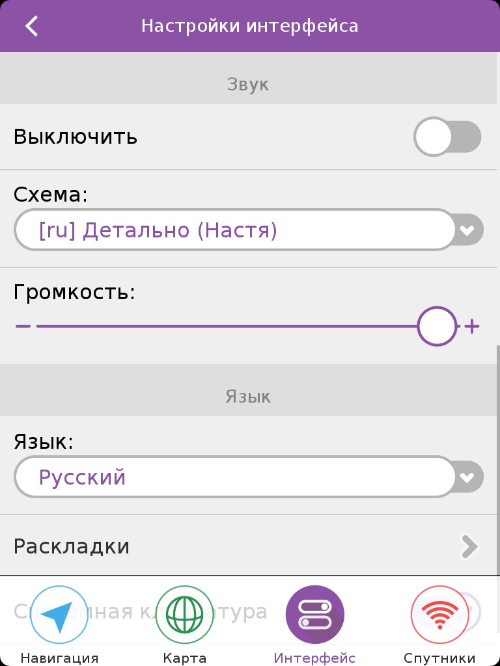Viewport: 500px width, 666px height.
Task: Expand the Схема dropdown arrow
Action: (468, 230)
